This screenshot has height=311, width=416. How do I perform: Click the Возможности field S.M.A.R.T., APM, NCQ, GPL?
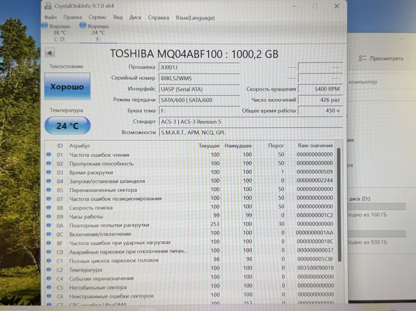pos(251,132)
